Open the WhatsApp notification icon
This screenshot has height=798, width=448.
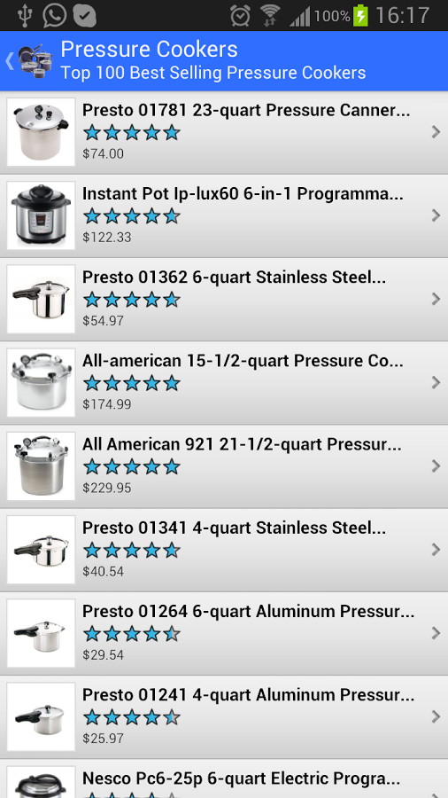54,15
